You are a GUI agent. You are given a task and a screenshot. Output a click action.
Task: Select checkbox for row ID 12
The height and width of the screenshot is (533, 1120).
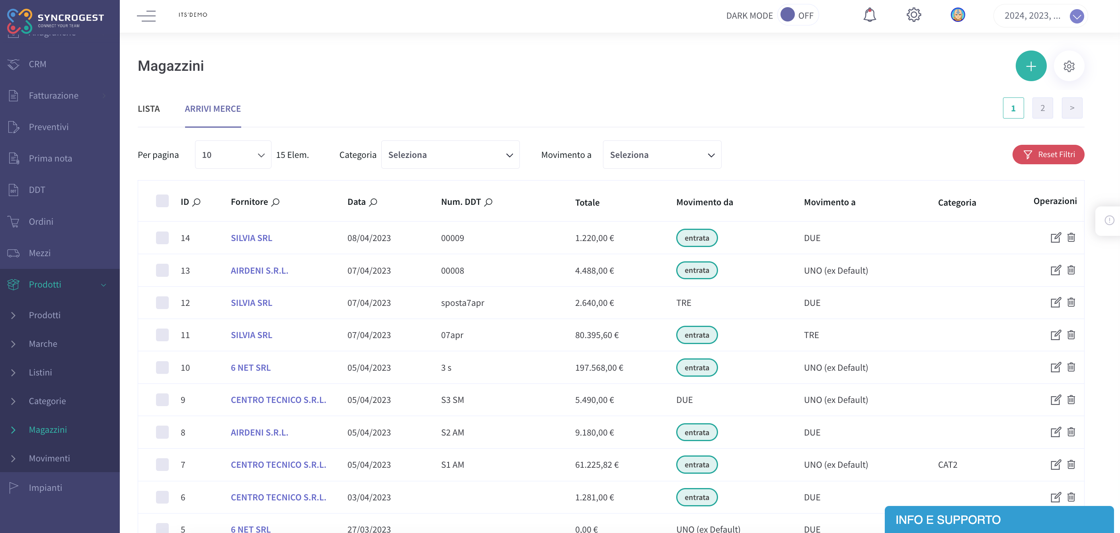pyautogui.click(x=162, y=302)
